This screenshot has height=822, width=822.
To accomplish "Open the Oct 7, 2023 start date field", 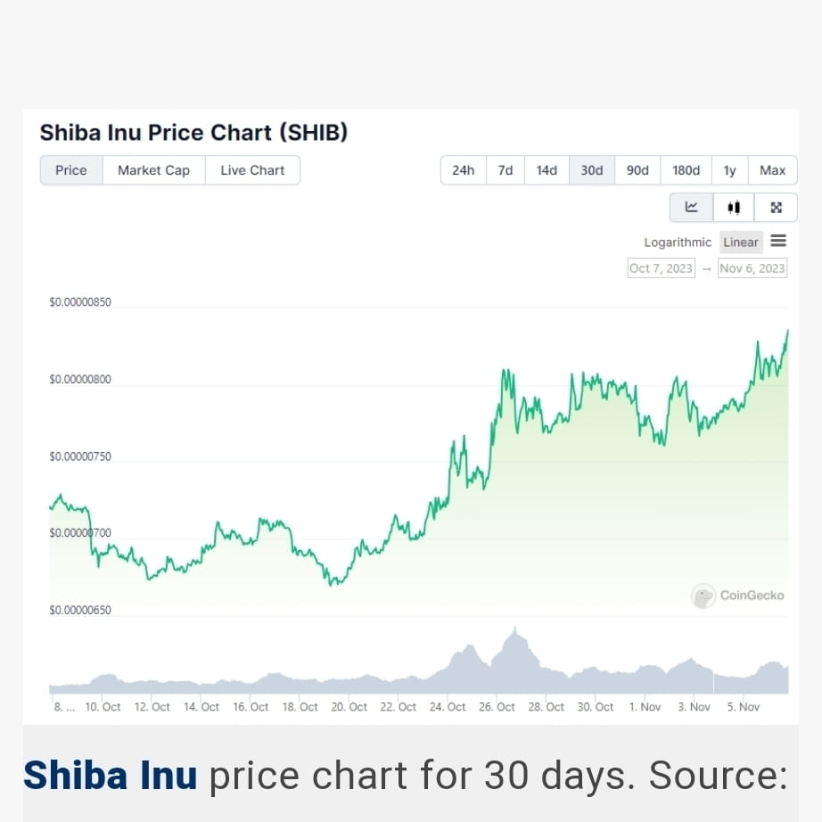I will [661, 267].
